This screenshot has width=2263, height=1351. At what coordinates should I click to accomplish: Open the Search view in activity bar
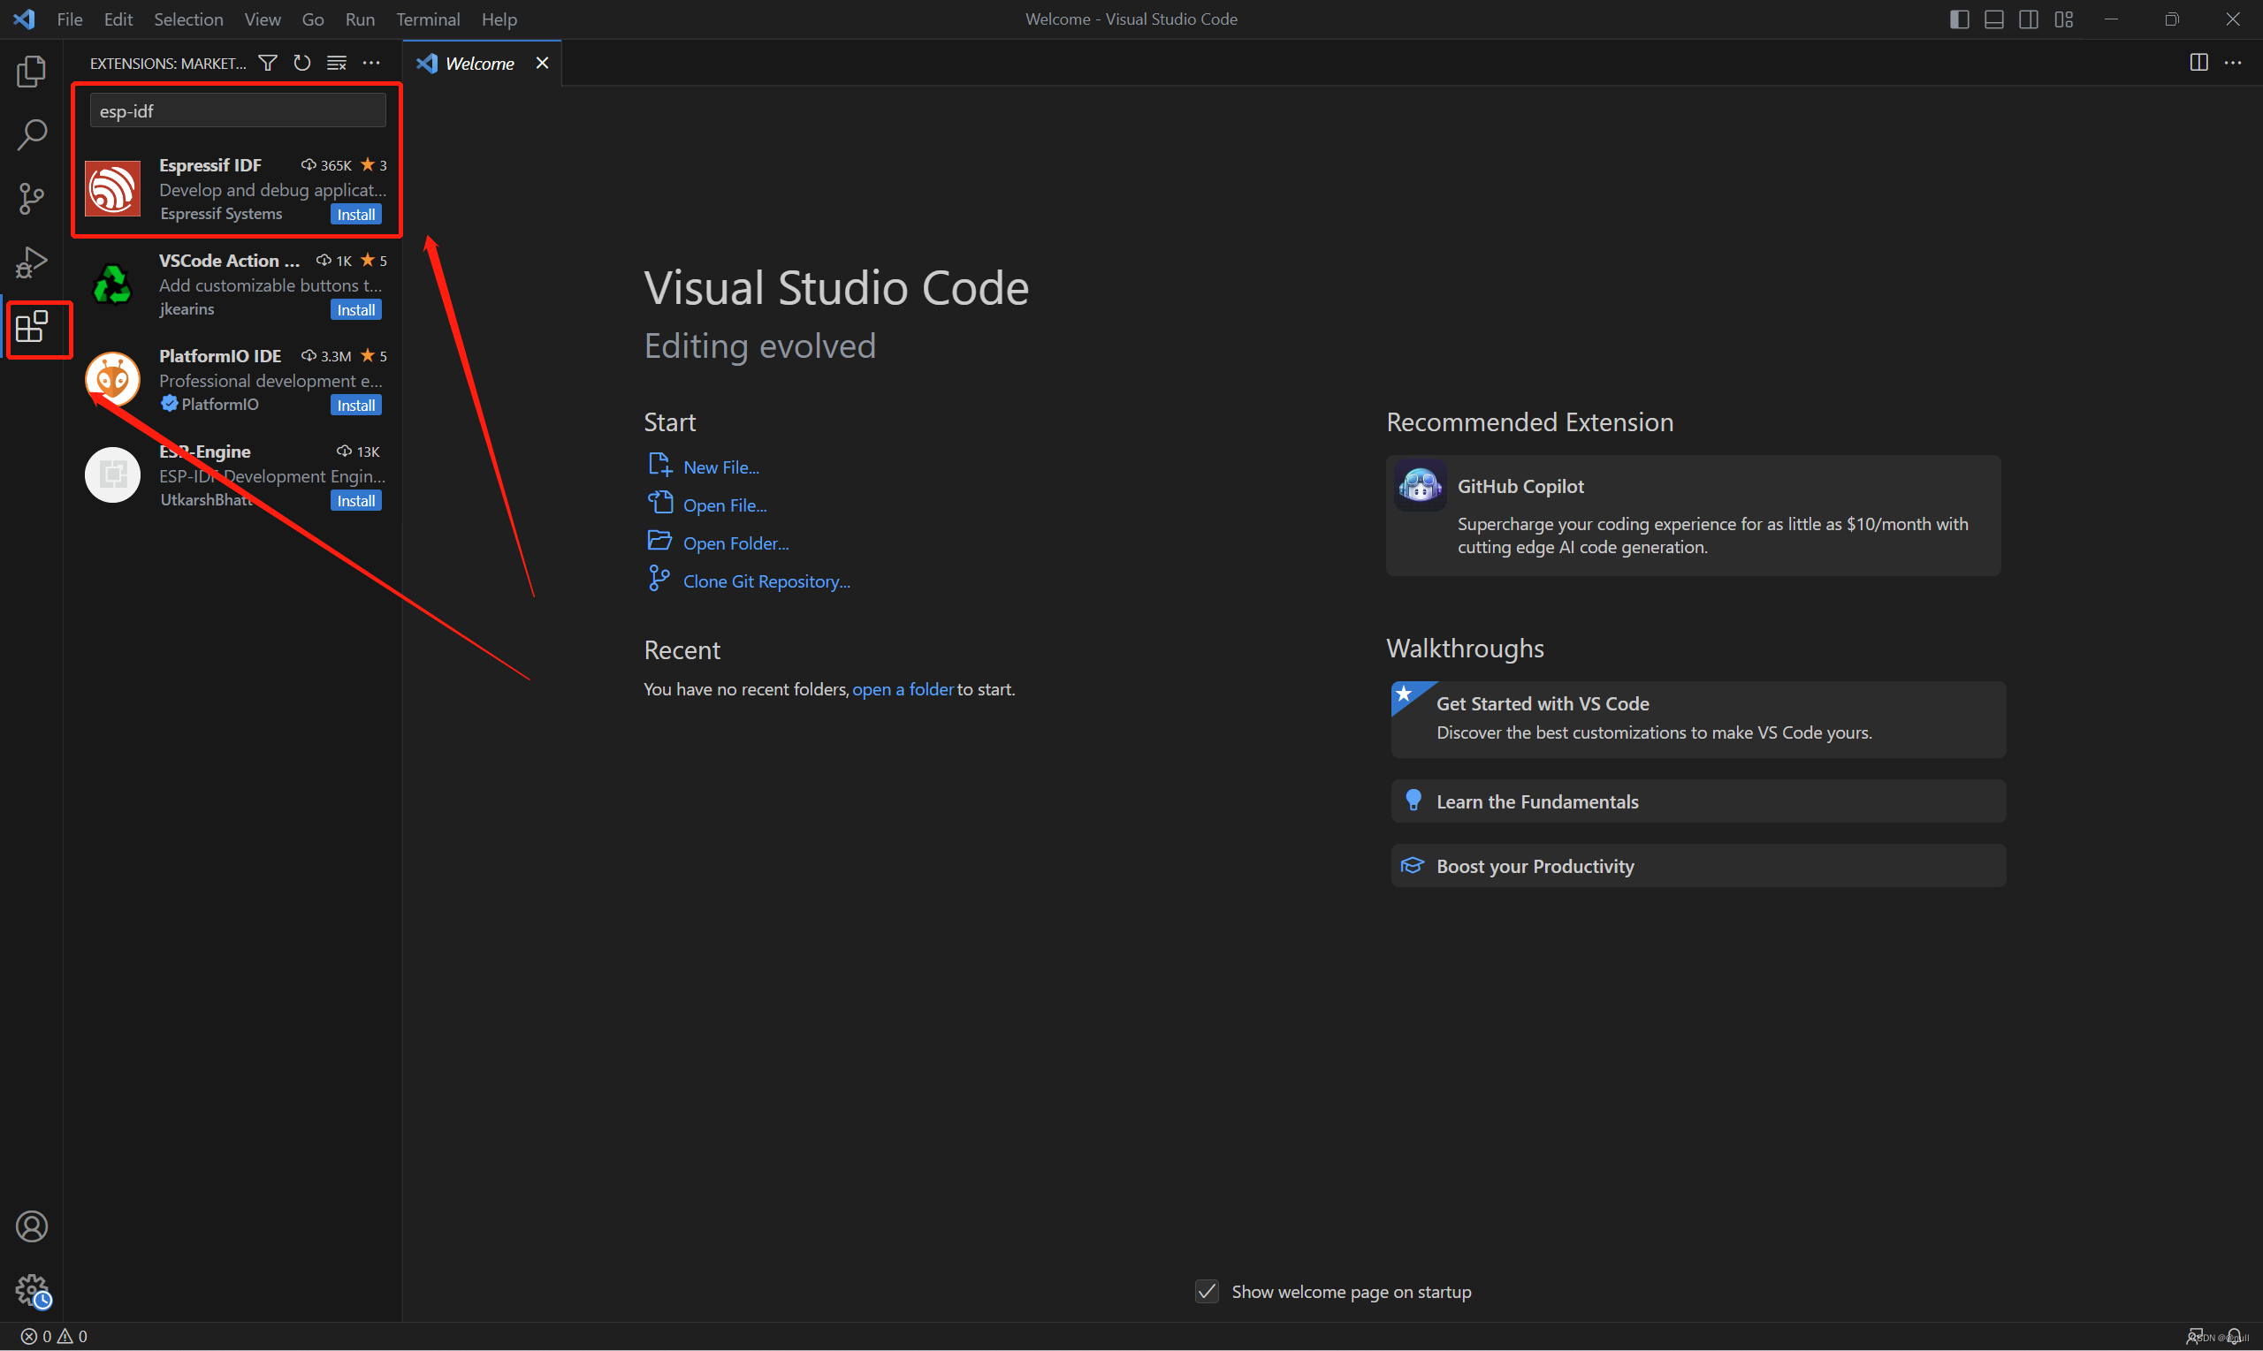[32, 134]
